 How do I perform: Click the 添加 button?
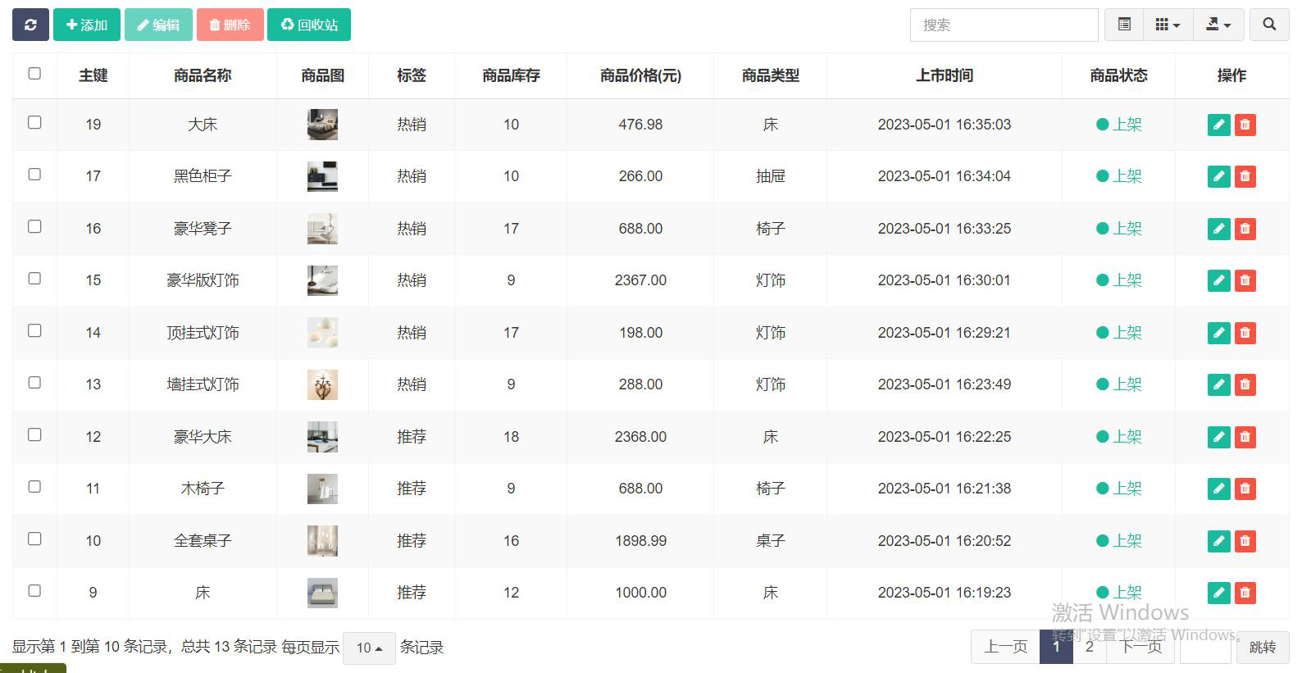click(x=87, y=25)
